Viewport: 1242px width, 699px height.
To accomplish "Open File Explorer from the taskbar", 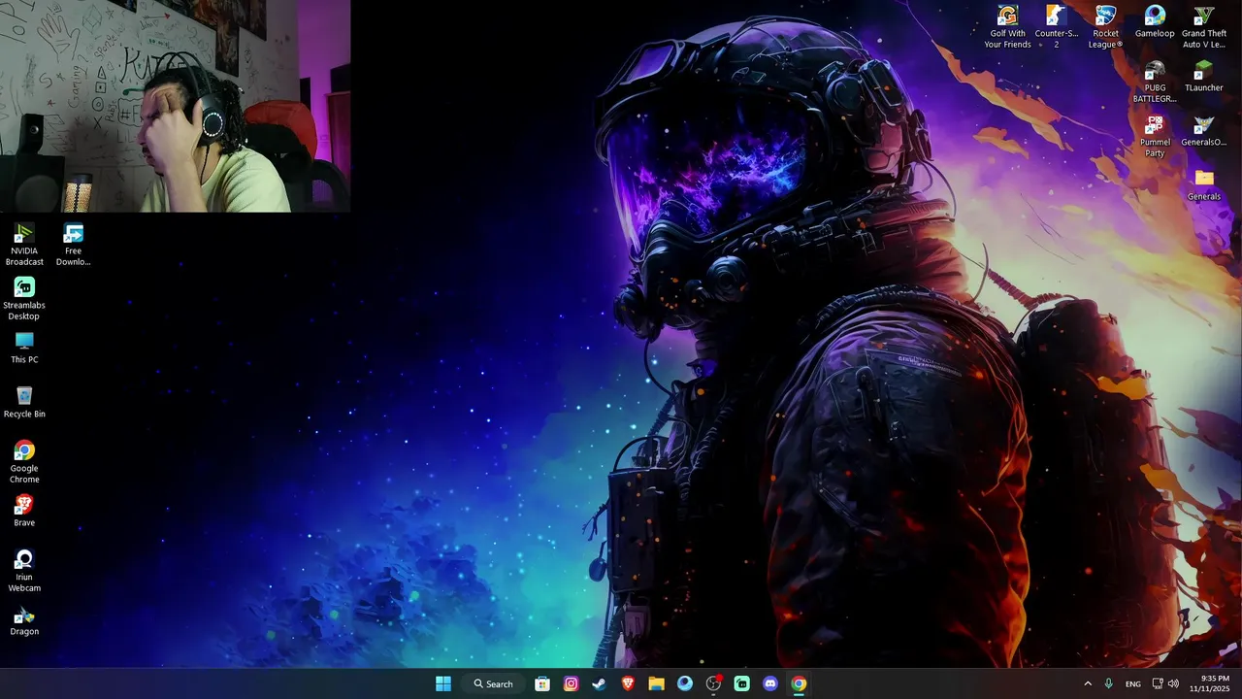I will [656, 683].
